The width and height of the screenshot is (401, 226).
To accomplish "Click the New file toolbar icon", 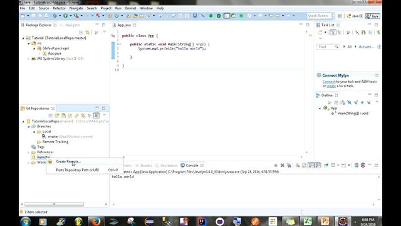I will (x=23, y=16).
